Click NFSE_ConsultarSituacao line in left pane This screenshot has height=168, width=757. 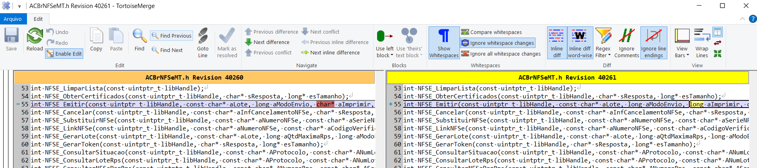[x=203, y=152]
